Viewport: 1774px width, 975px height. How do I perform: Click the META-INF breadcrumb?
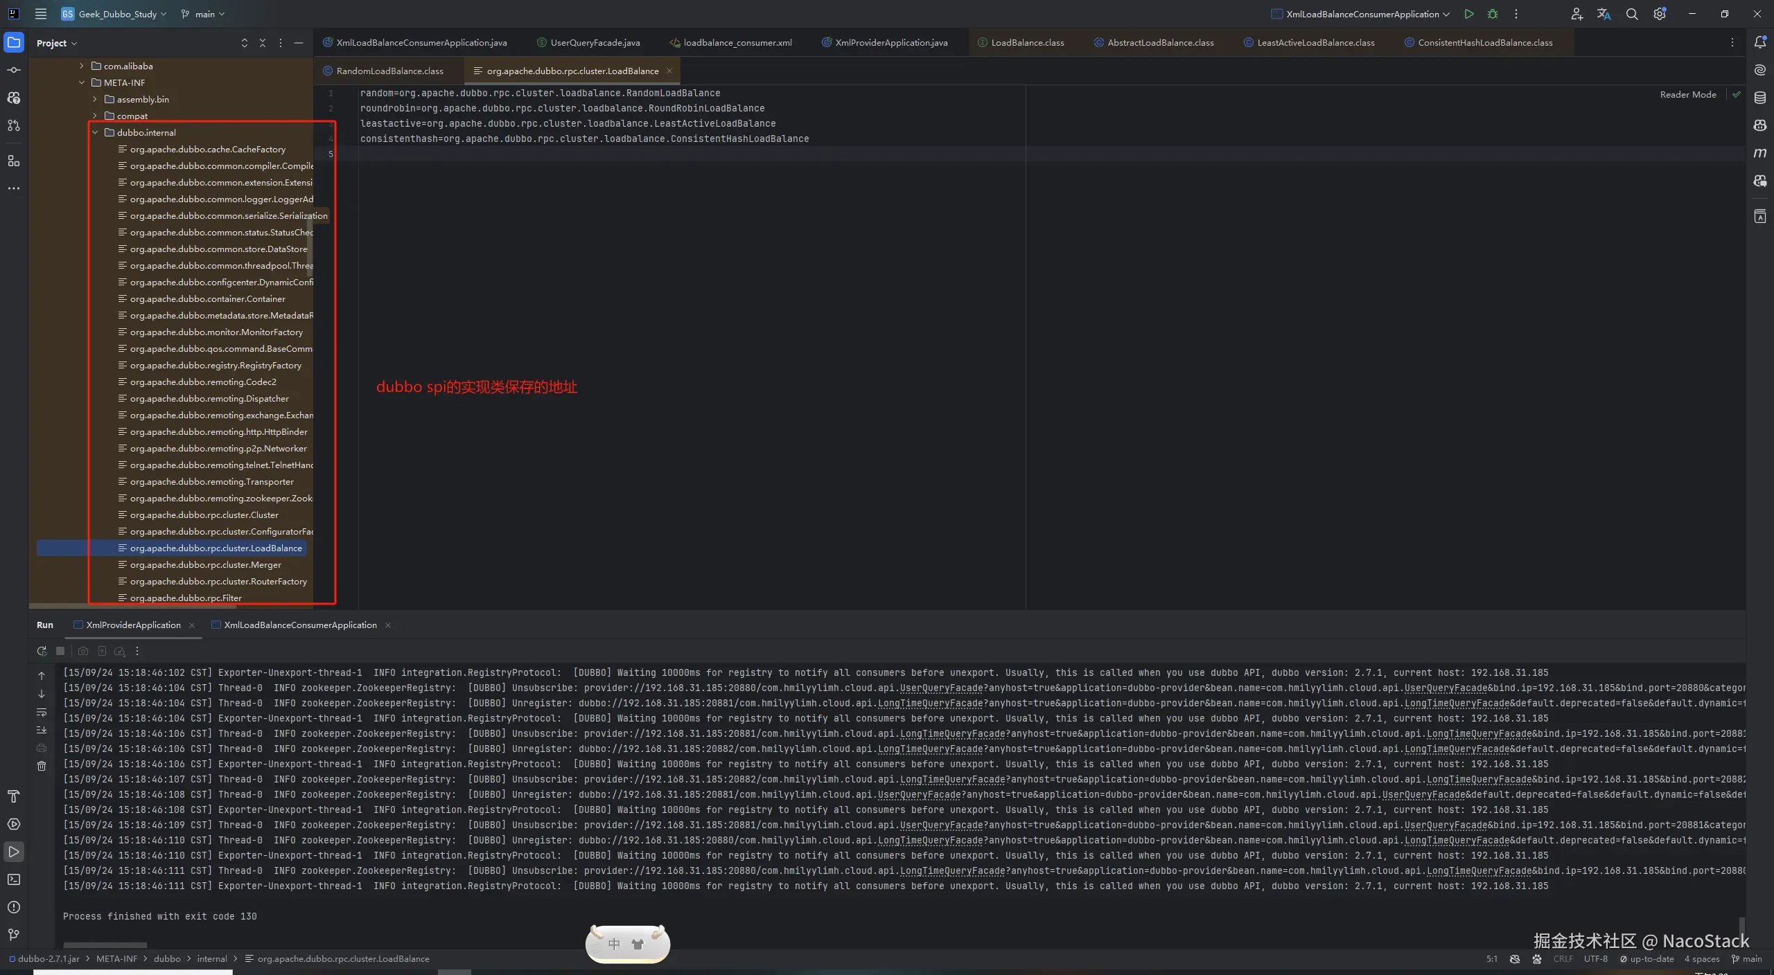(116, 959)
